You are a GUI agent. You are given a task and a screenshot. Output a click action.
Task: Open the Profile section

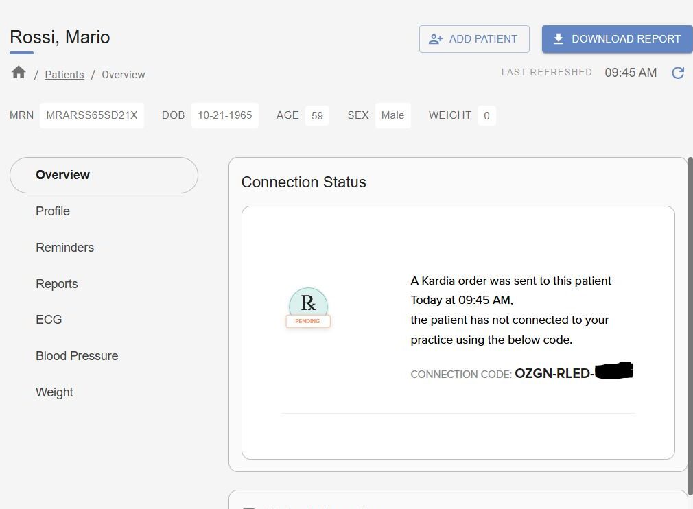pyautogui.click(x=53, y=211)
